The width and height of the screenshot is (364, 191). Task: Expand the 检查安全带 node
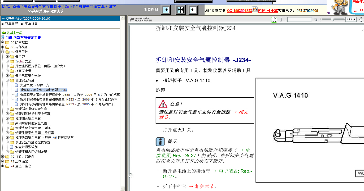tap(7, 71)
